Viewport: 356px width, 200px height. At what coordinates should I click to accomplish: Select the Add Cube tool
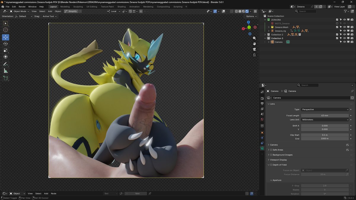pos(6,78)
